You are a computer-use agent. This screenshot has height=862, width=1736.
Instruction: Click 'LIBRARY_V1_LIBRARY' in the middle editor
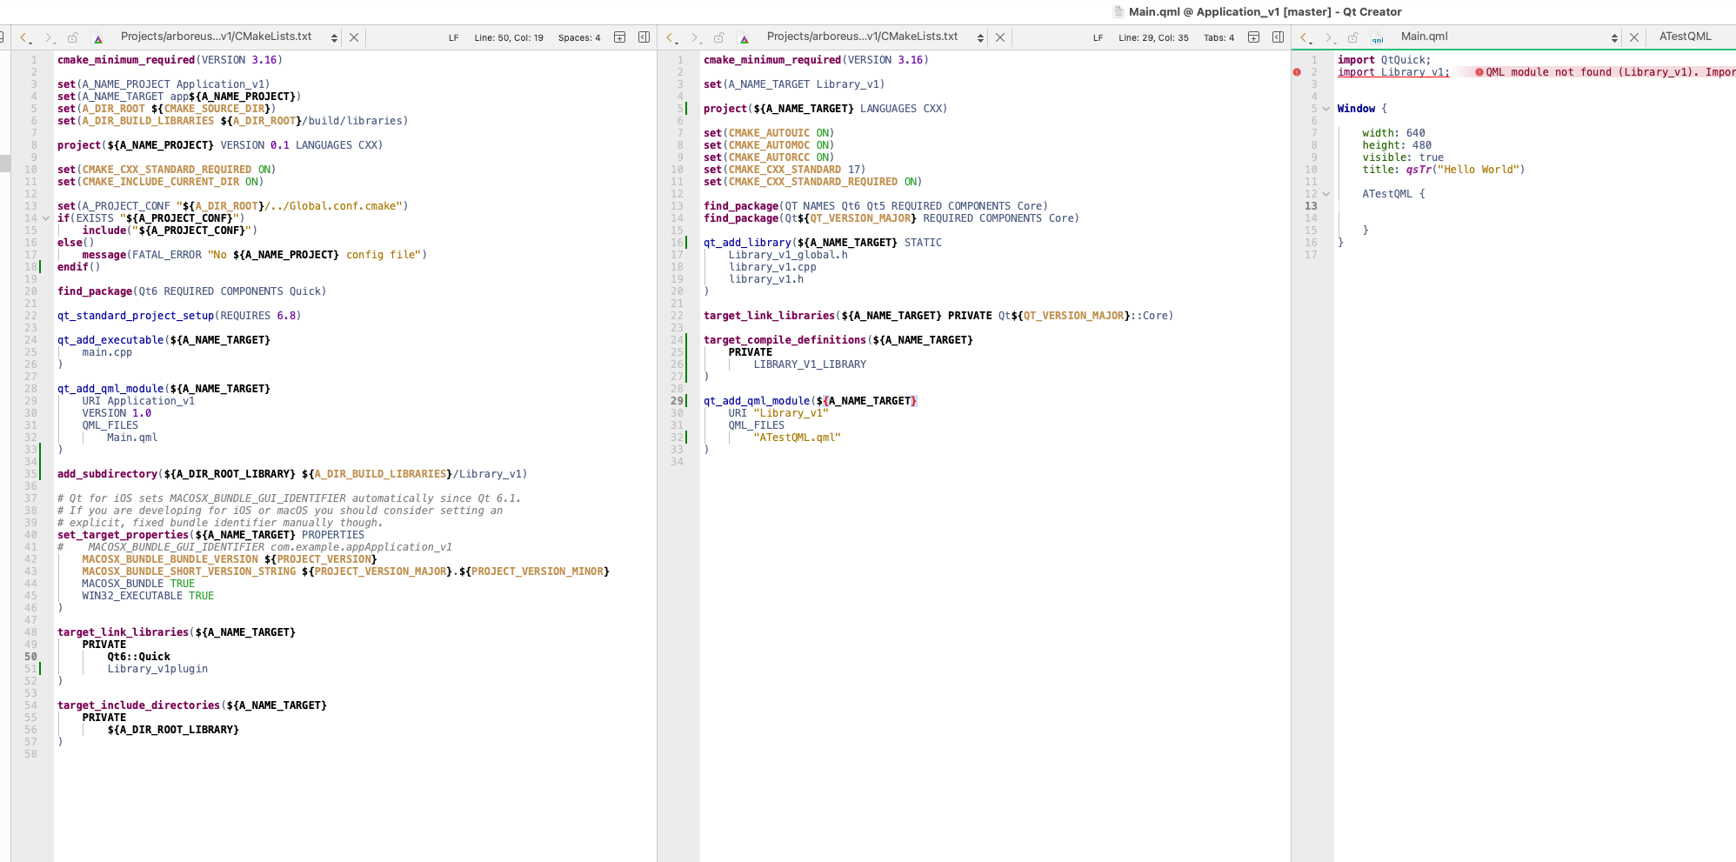point(810,364)
